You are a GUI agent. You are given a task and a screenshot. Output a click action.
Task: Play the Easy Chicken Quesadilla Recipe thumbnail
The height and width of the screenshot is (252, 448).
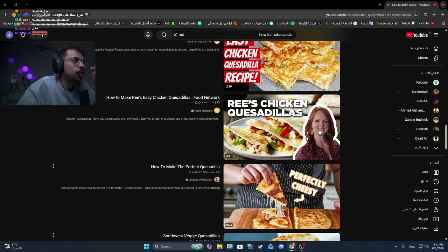pyautogui.click(x=282, y=66)
